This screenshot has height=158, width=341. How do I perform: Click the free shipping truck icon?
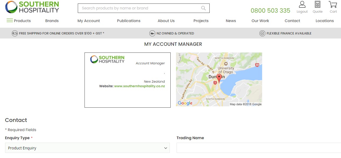pyautogui.click(x=15, y=33)
